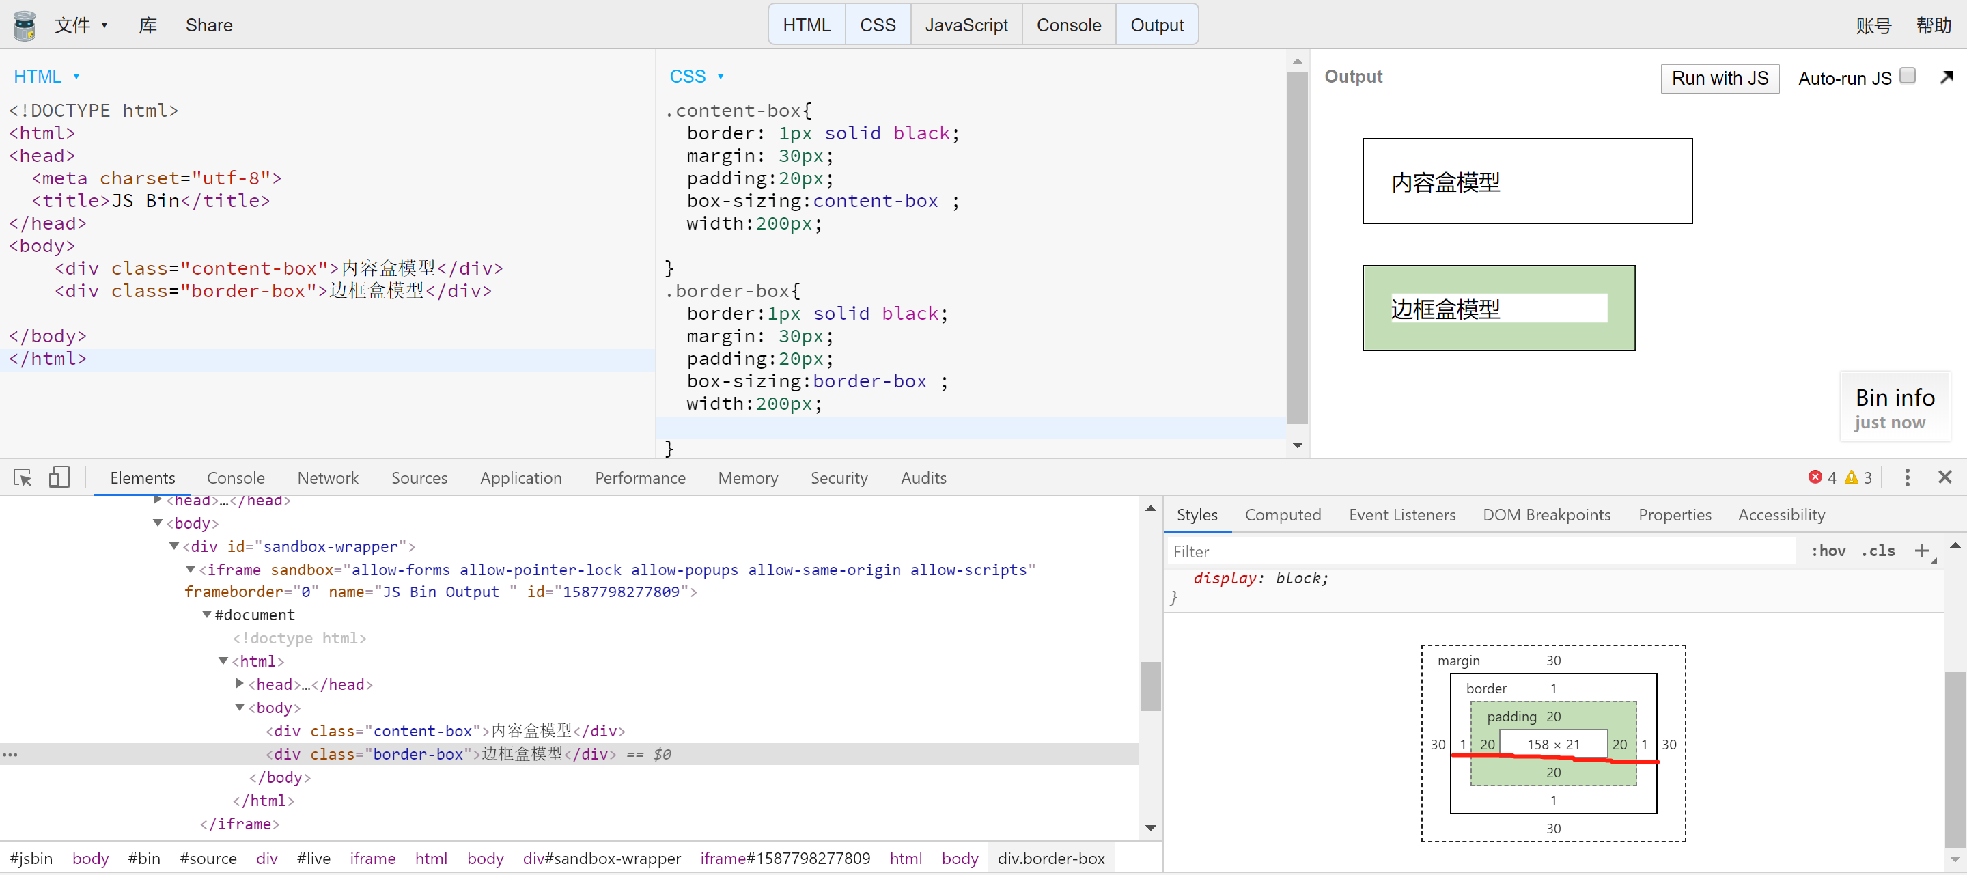Activate the inspect element picker icon
The width and height of the screenshot is (1967, 875).
23,477
